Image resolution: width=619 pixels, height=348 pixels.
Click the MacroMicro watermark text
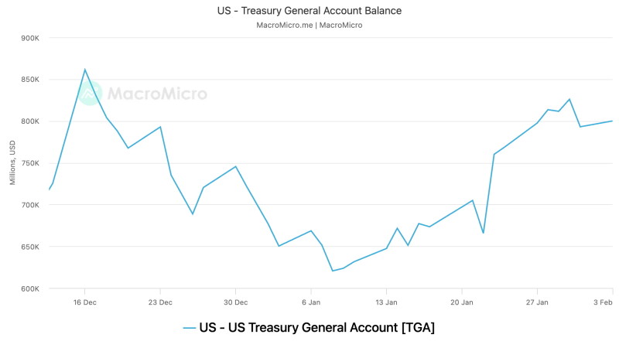click(157, 94)
